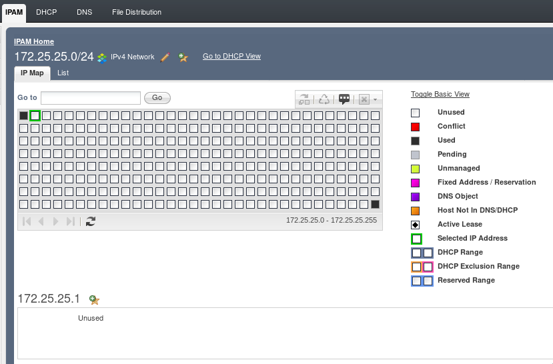Open the DNS tab
This screenshot has width=553, height=364.
[x=84, y=12]
